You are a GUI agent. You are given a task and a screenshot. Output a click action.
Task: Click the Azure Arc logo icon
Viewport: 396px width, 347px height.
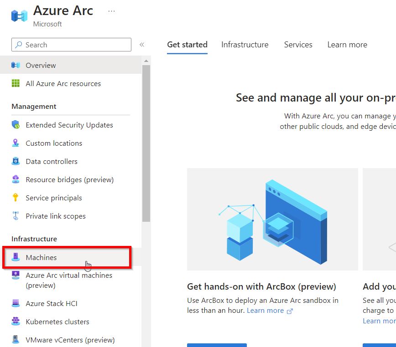20,15
